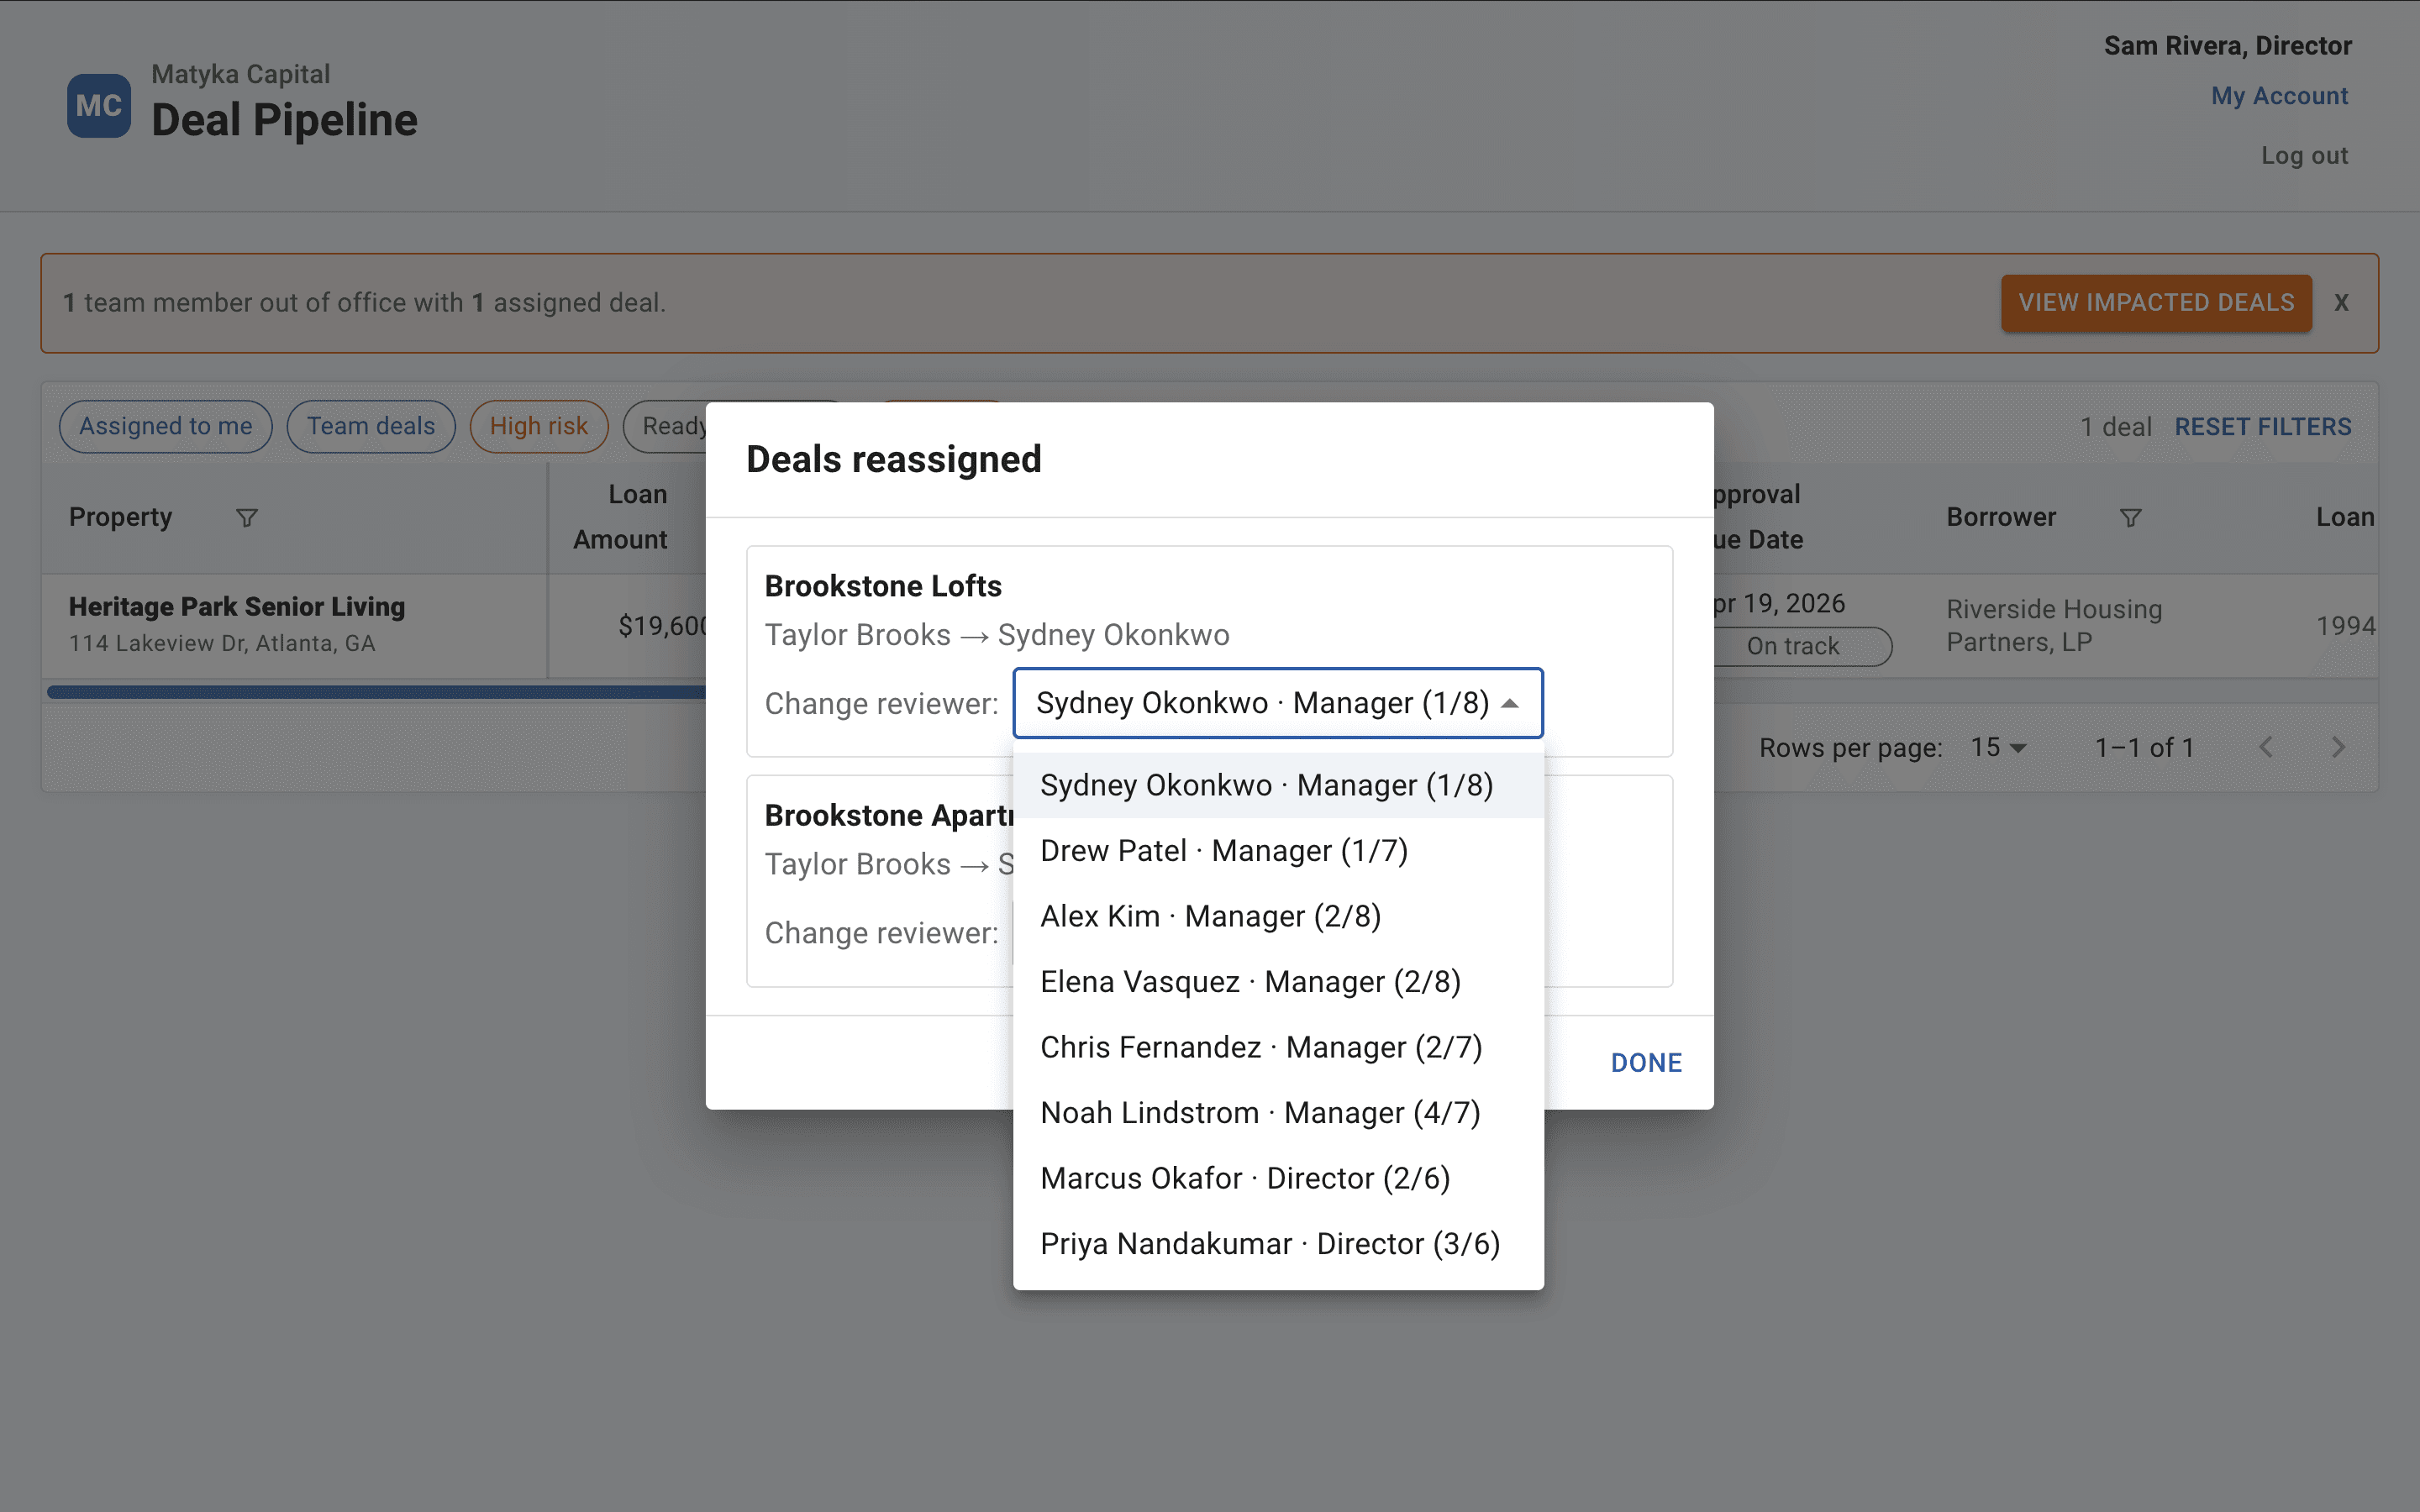The width and height of the screenshot is (2420, 1512).
Task: Toggle the High risk filter chip
Action: click(x=539, y=427)
